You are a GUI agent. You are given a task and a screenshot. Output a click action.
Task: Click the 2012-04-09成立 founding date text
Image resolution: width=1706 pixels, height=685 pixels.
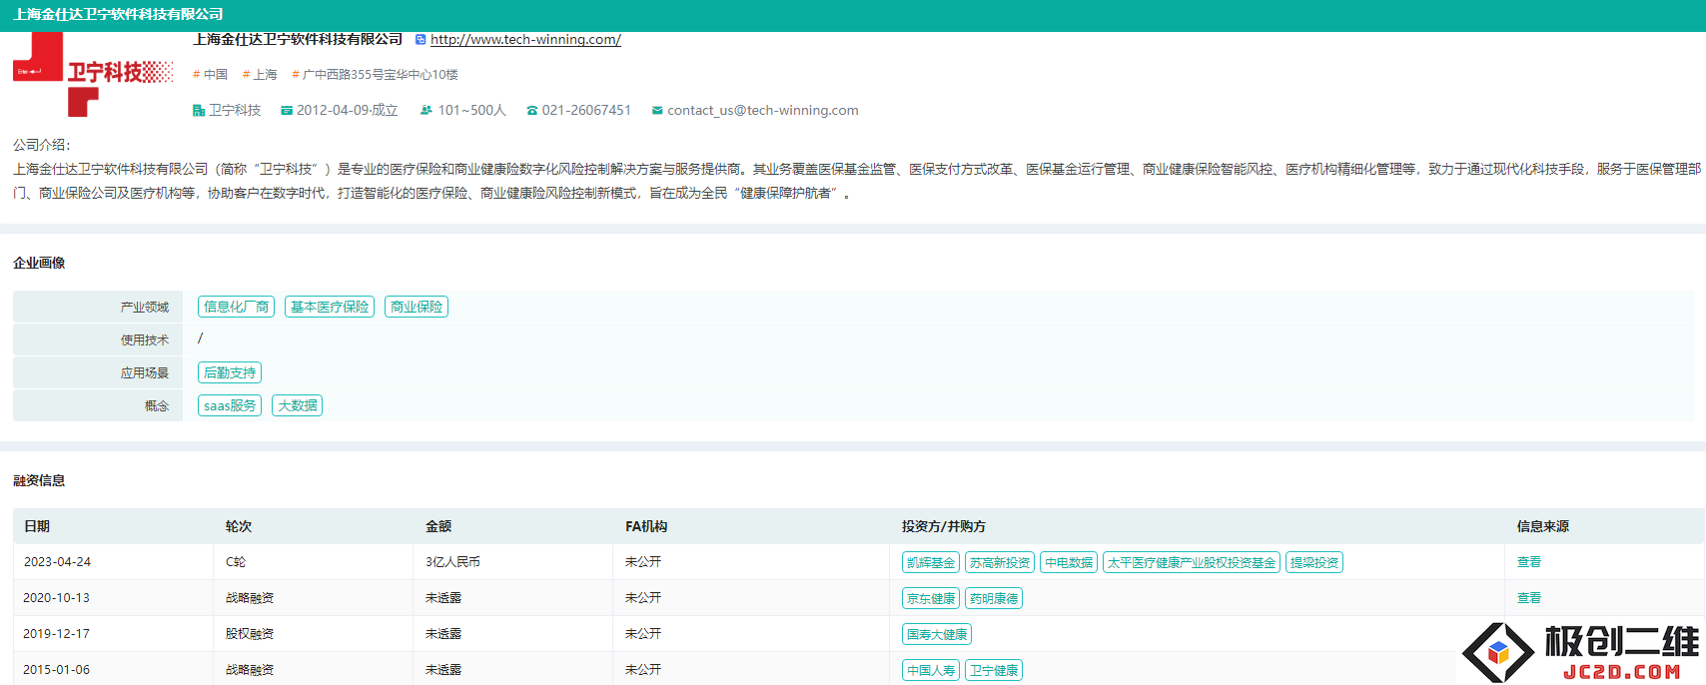tap(348, 111)
